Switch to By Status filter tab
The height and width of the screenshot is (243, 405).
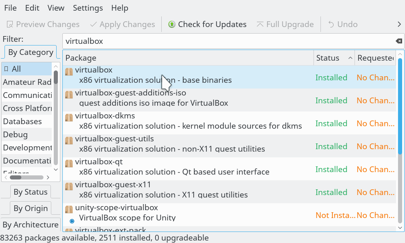point(30,192)
